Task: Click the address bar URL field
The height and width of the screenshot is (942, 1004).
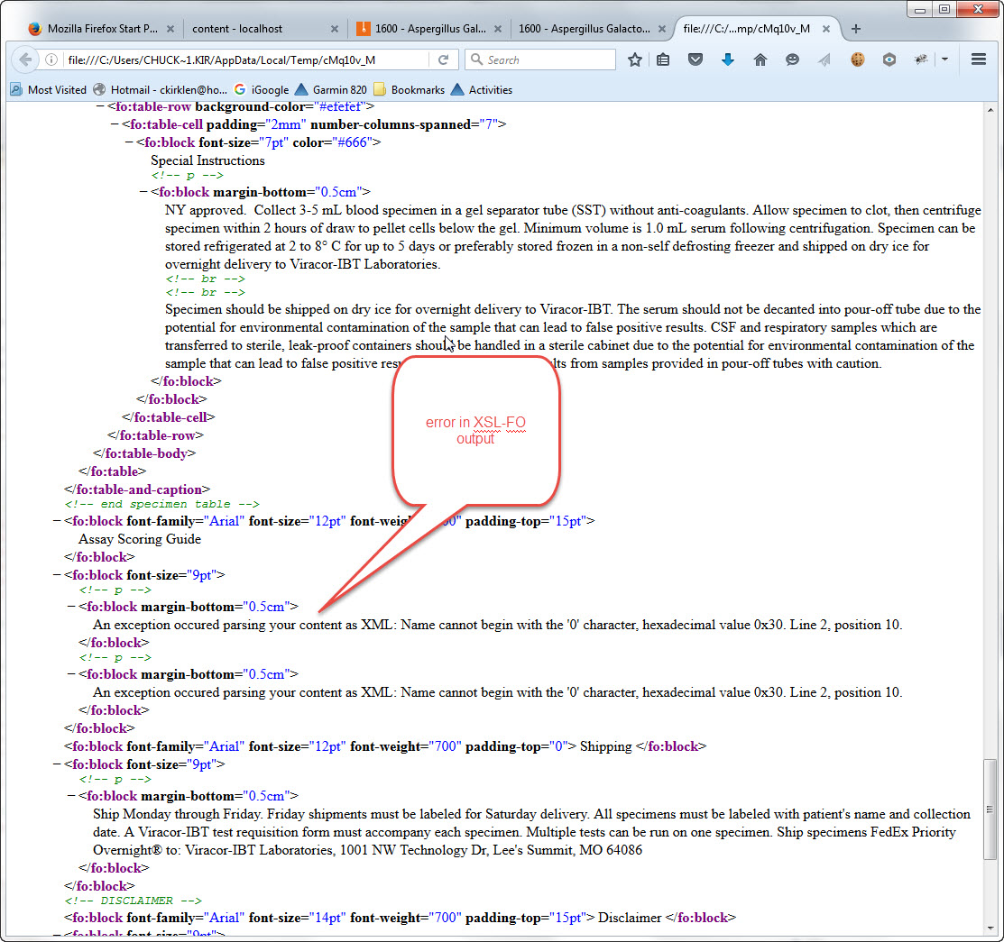Action: click(x=246, y=59)
